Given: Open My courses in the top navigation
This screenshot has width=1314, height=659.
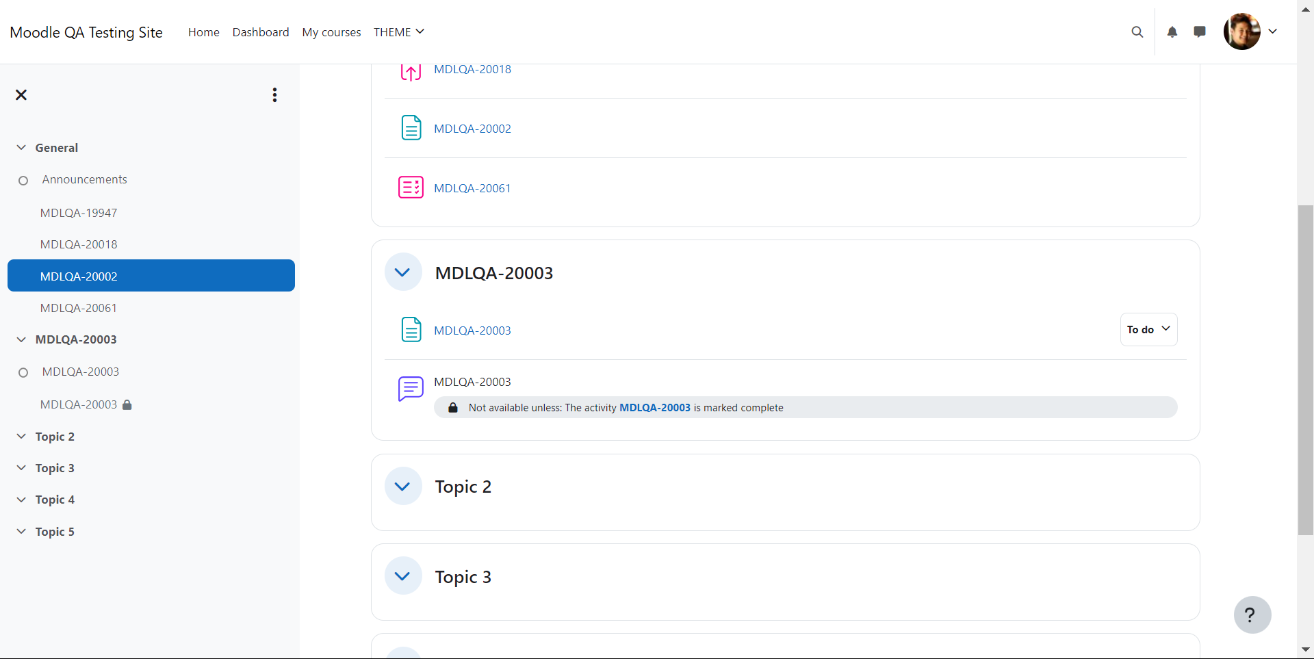Looking at the screenshot, I should point(331,32).
